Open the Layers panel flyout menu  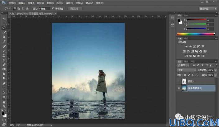click(x=216, y=61)
